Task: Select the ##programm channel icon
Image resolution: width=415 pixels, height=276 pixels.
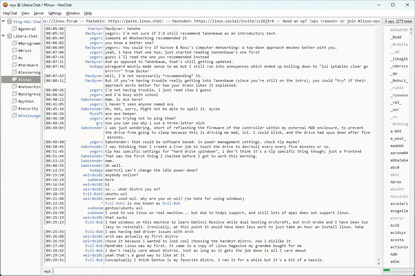Action: coord(15,43)
